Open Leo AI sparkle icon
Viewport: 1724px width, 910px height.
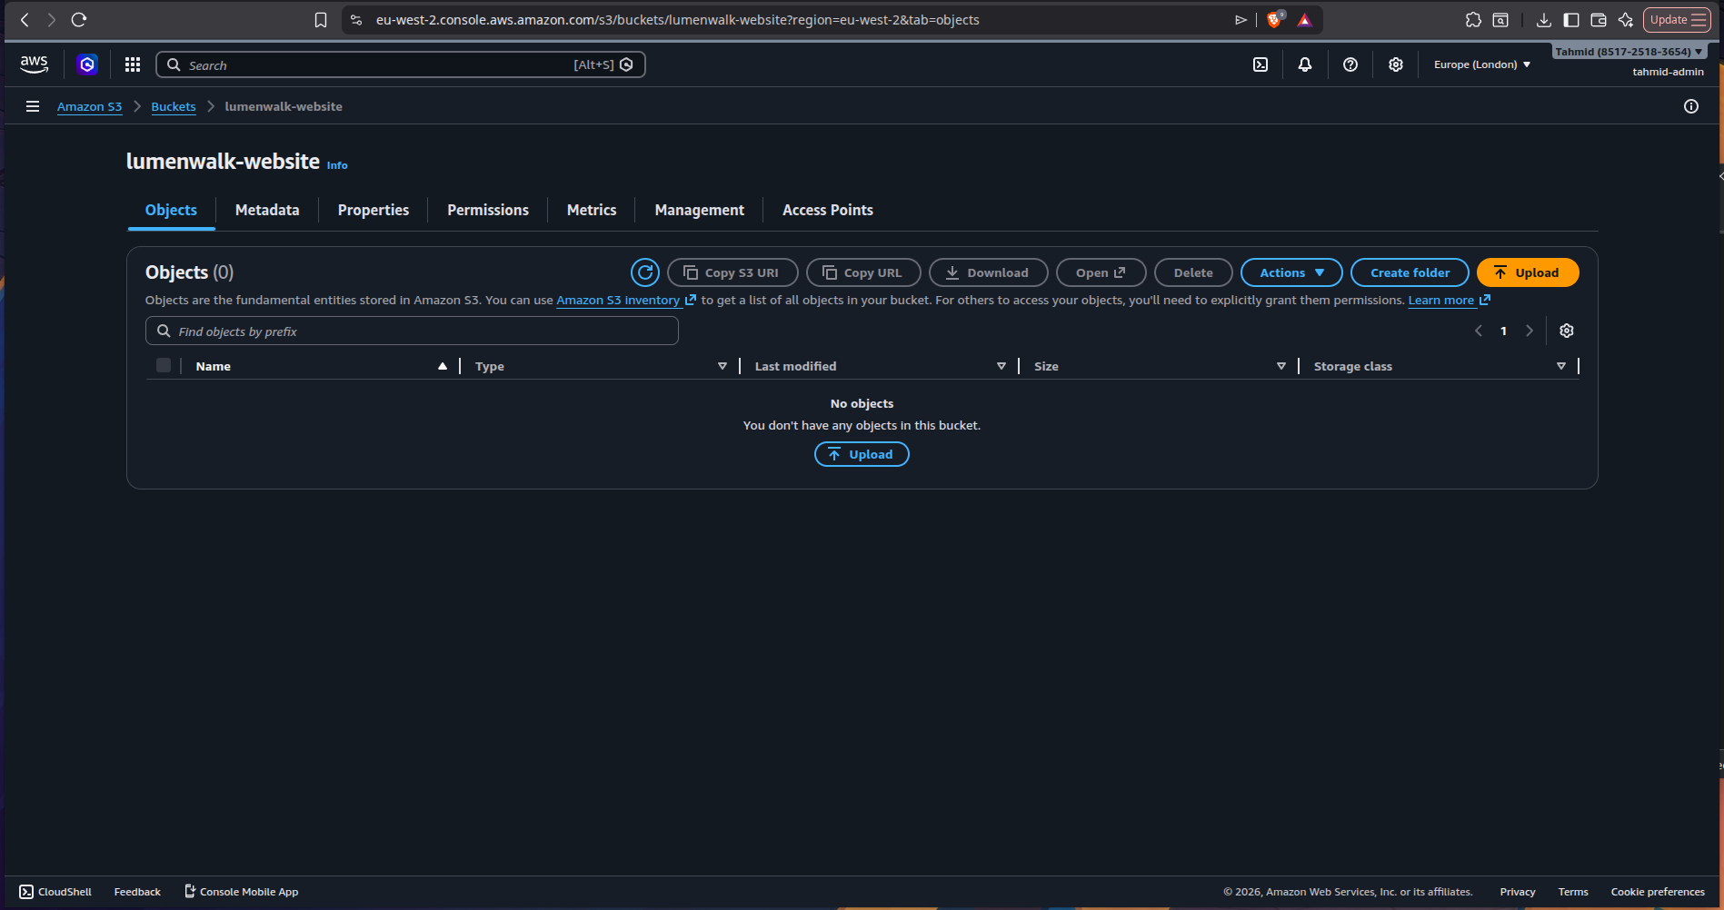point(1626,20)
